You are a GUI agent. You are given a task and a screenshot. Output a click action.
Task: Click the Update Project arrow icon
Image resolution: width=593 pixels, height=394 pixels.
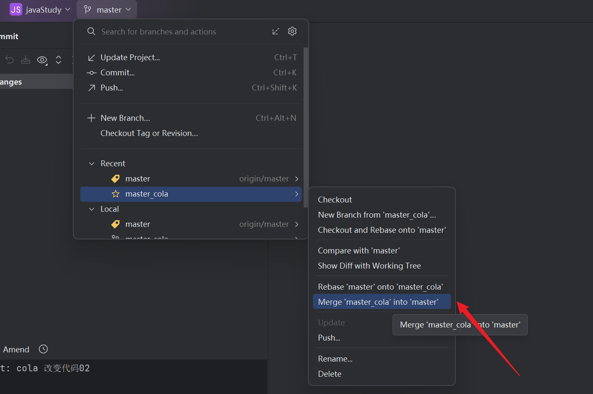91,58
